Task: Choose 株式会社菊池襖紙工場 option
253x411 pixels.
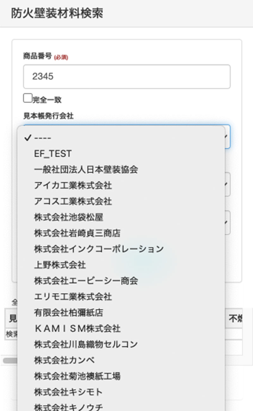Action: tap(77, 376)
